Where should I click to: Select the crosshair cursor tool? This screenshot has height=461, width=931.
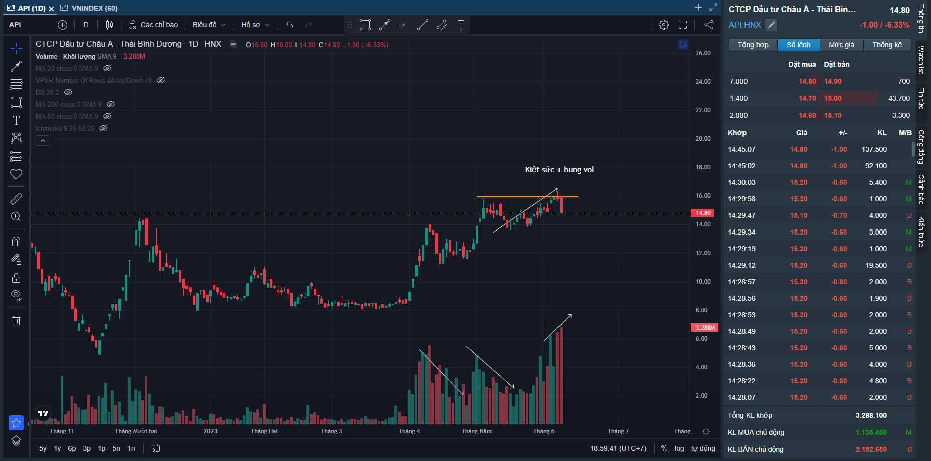(16, 48)
